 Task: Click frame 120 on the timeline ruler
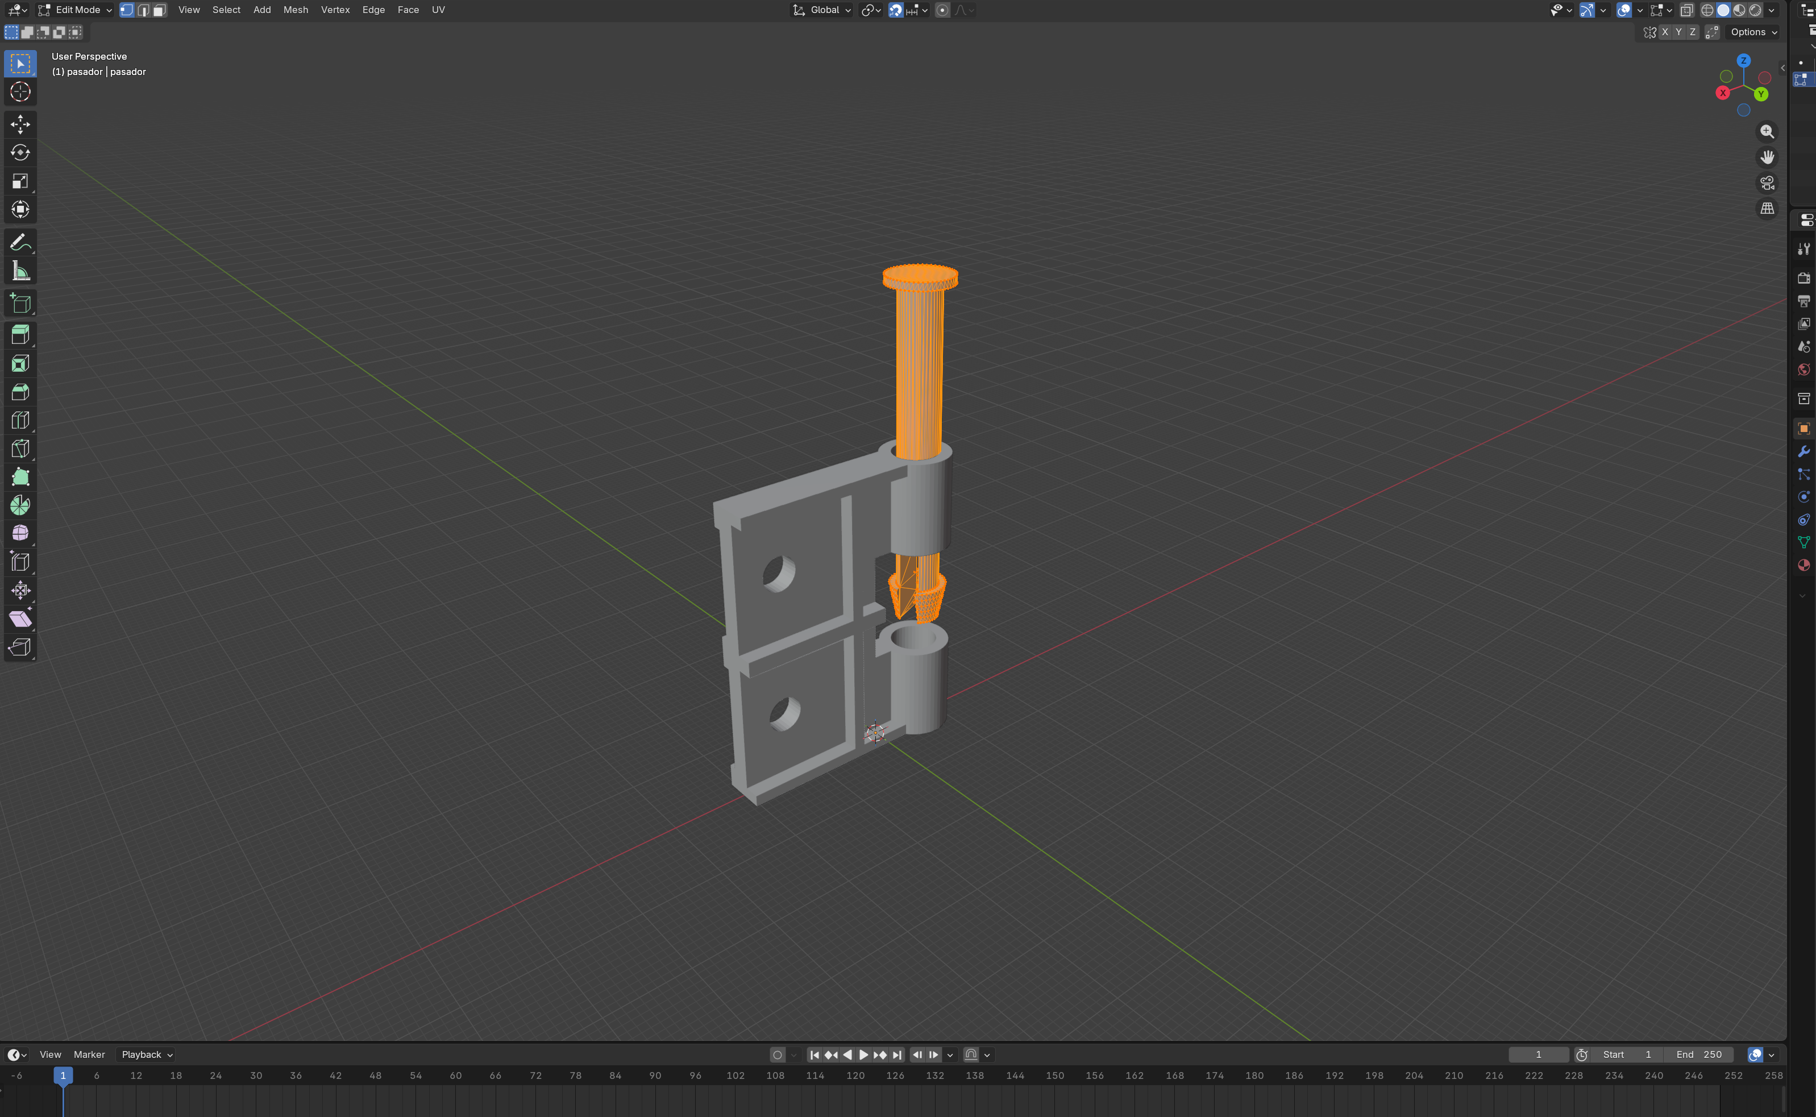[x=857, y=1076]
